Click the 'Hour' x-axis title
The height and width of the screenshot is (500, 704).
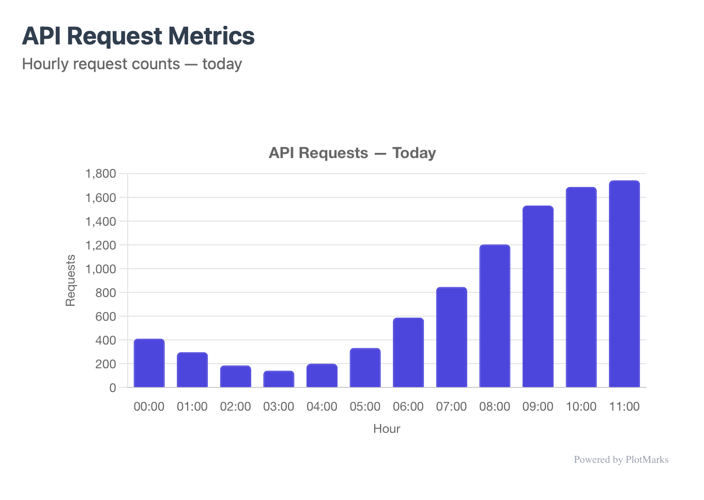[387, 429]
